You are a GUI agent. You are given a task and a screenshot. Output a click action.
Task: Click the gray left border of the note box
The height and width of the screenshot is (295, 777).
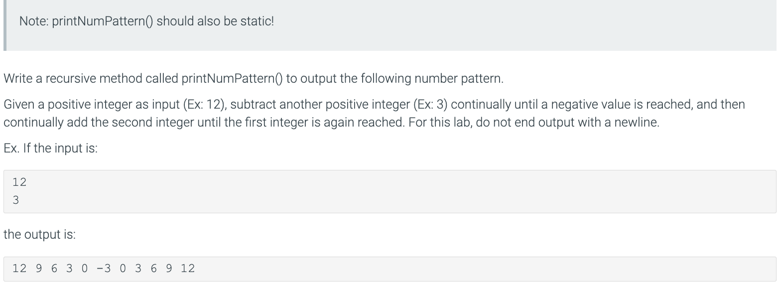pyautogui.click(x=5, y=25)
